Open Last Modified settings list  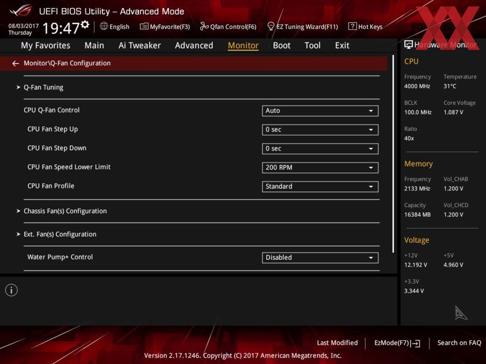coord(337,343)
